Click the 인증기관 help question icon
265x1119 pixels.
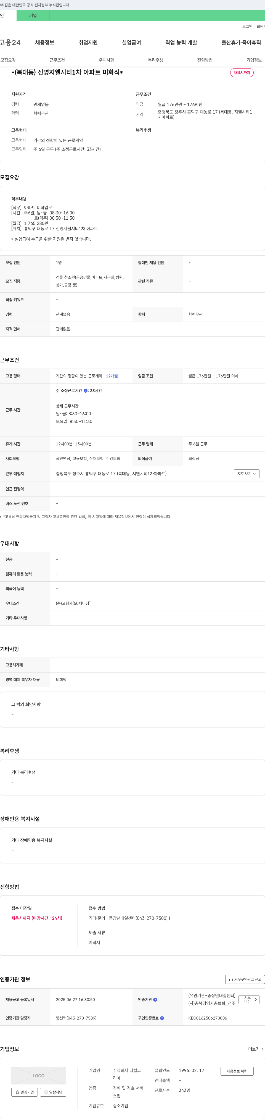click(155, 1000)
